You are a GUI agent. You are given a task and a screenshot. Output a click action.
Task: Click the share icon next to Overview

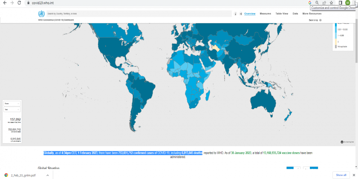(241, 14)
